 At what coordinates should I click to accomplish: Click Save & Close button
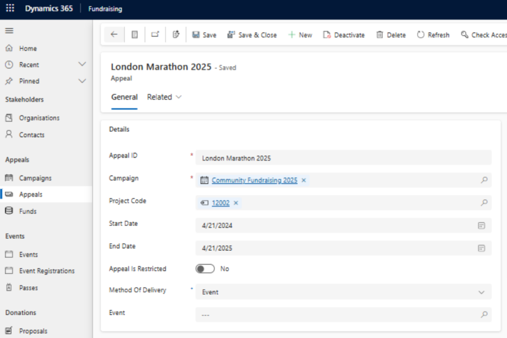pyautogui.click(x=252, y=35)
